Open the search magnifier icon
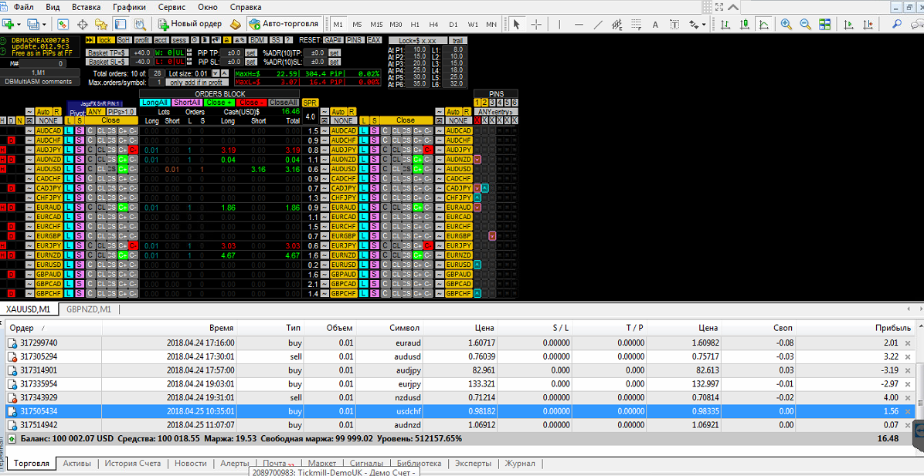The height and width of the screenshot is (476, 924). 897,24
